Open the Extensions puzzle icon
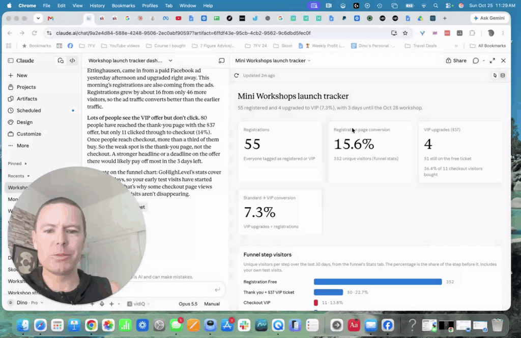The height and width of the screenshot is (338, 521). (472, 33)
